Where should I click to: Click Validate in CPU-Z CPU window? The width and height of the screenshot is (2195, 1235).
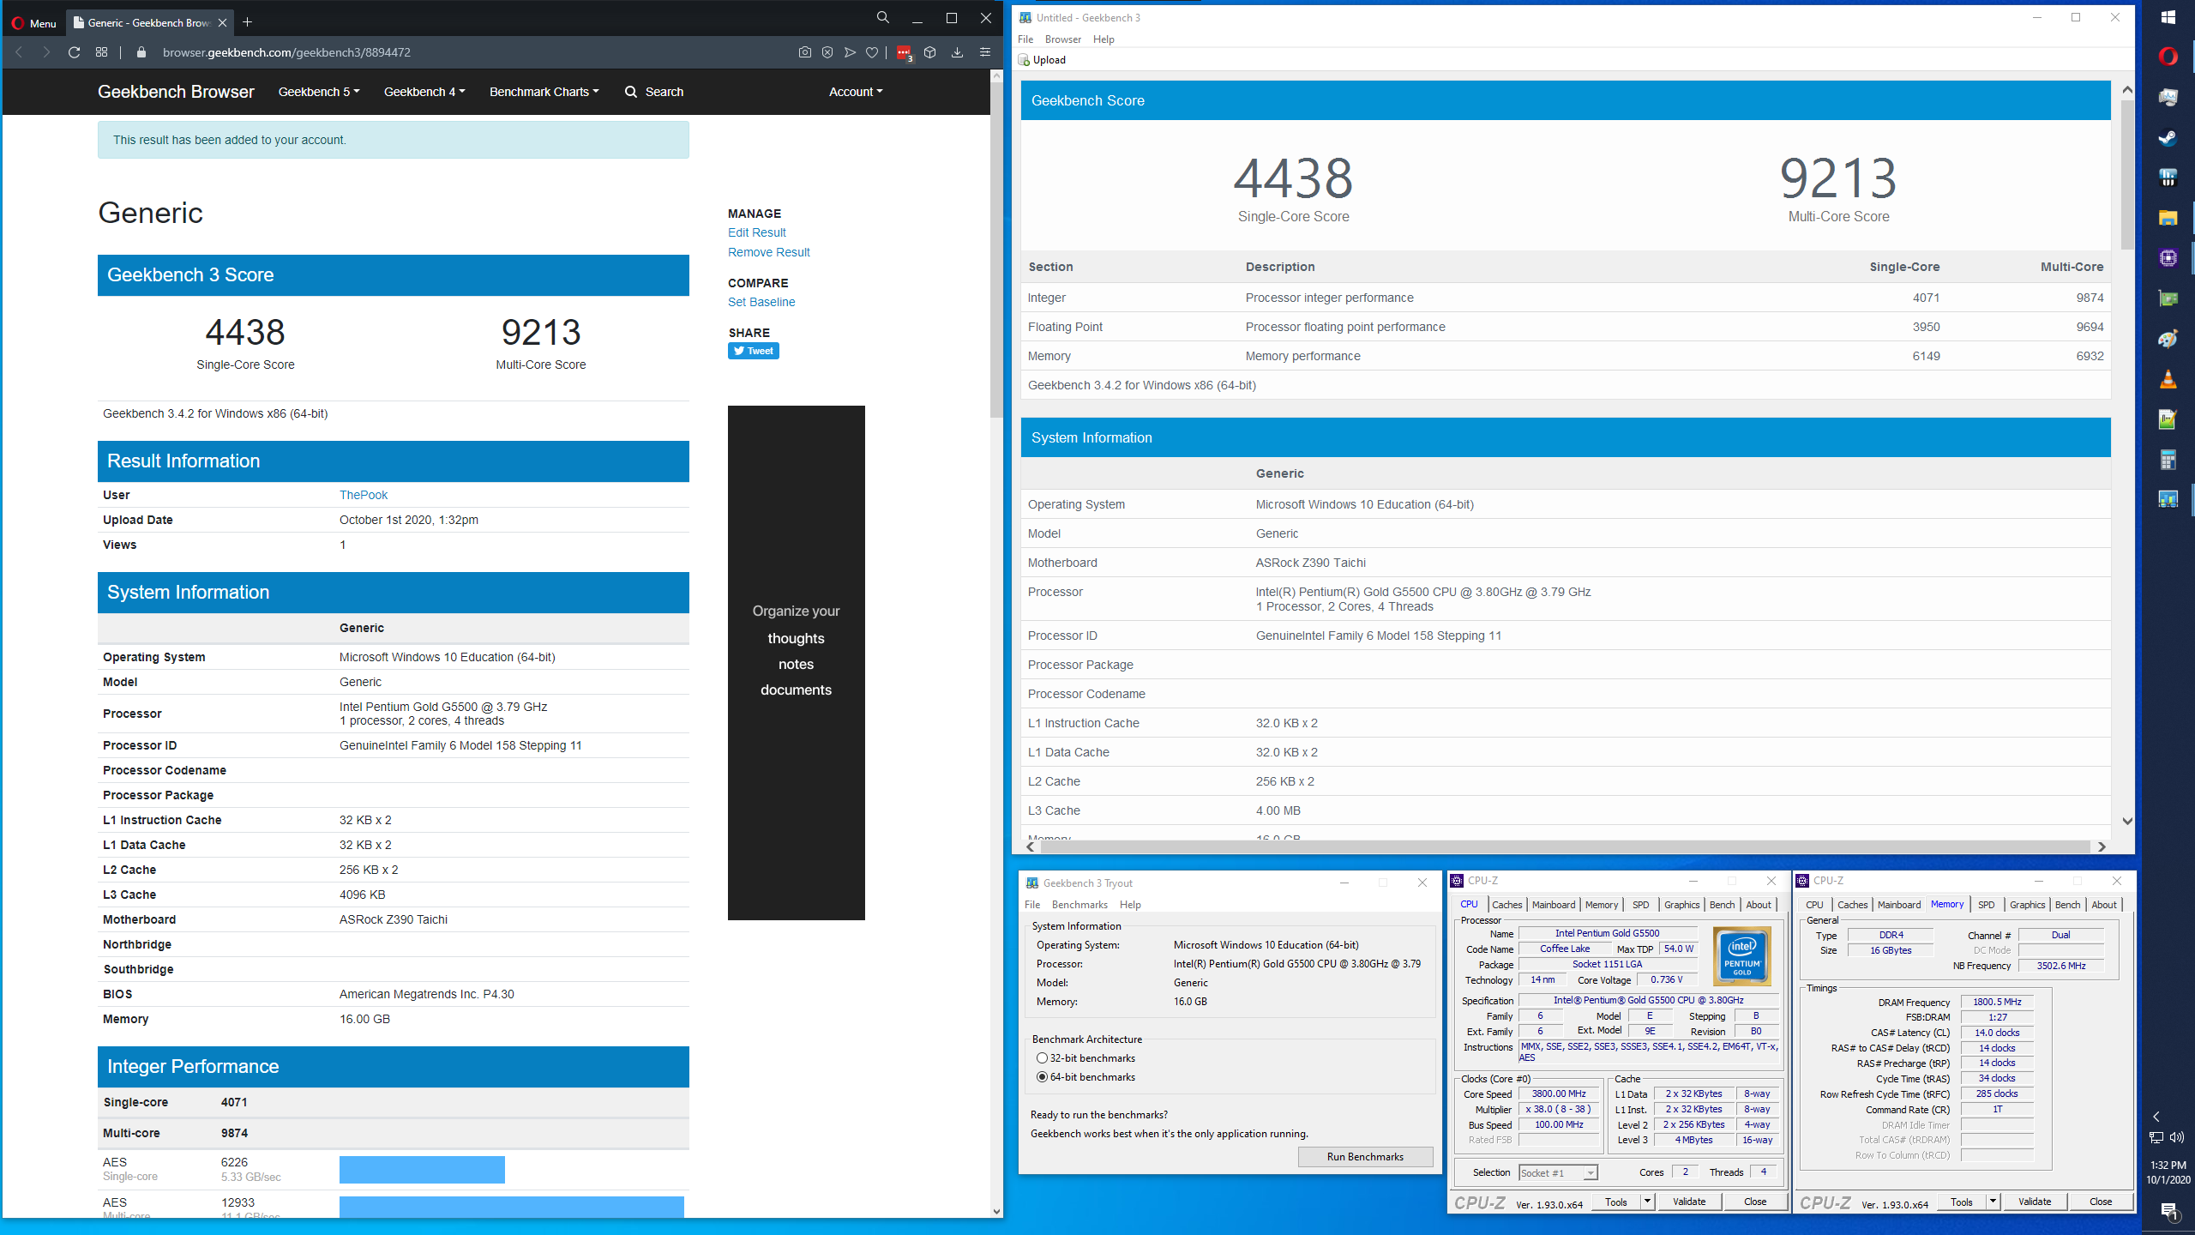tap(1689, 1202)
